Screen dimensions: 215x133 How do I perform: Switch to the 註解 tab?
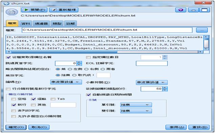tap(70, 24)
